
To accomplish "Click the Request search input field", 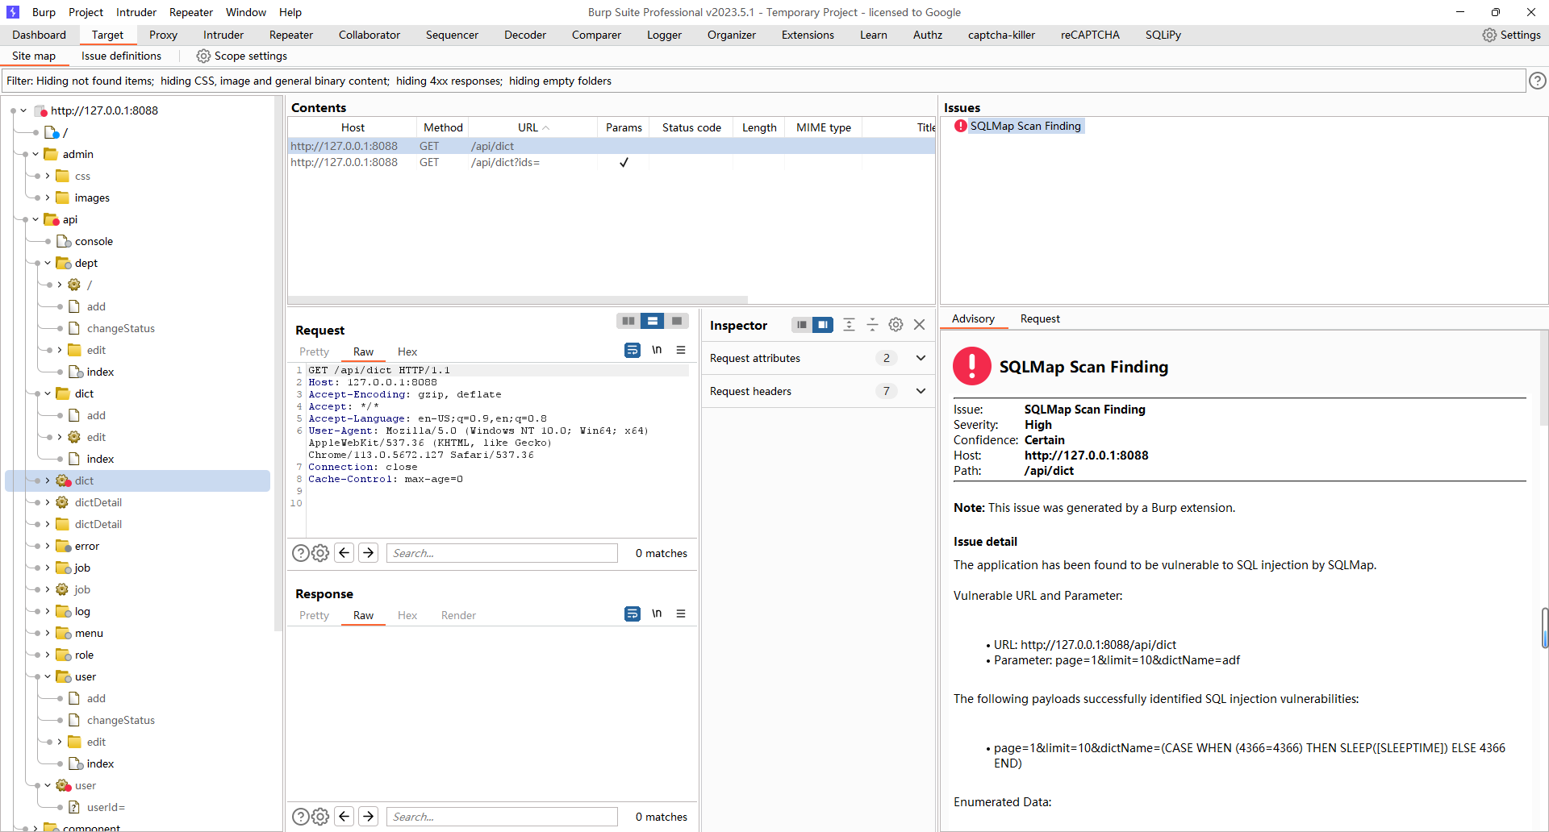I will coord(502,553).
